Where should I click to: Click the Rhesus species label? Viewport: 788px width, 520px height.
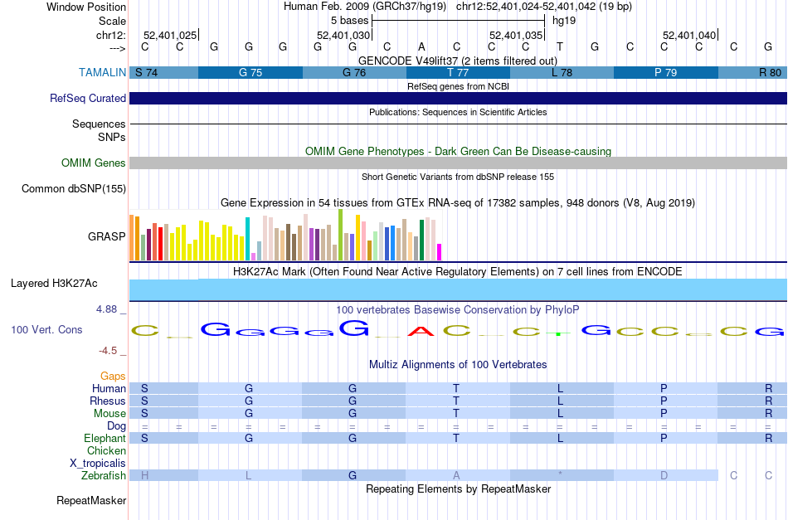coord(108,401)
